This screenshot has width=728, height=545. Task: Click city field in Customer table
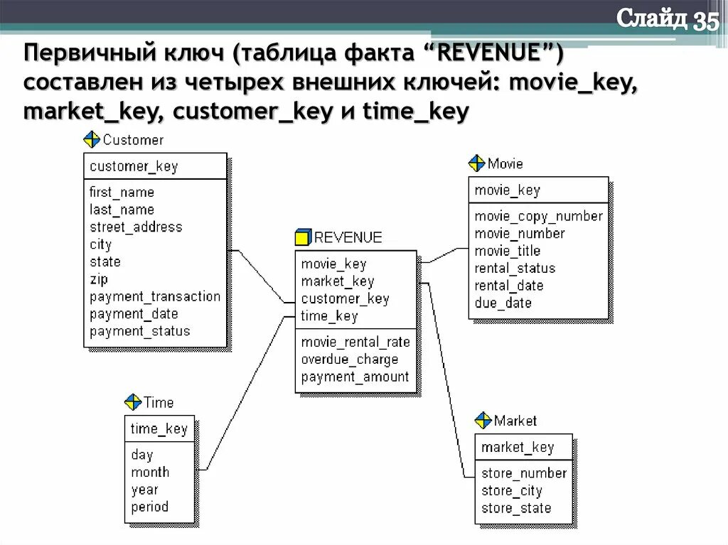(x=100, y=244)
